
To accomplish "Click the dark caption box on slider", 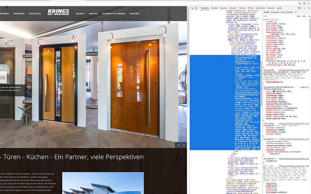I will click(12, 91).
